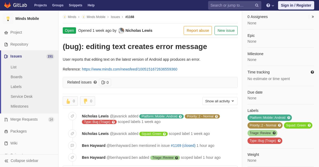Click the collapse sidebar double-chevron icon

[6, 161]
